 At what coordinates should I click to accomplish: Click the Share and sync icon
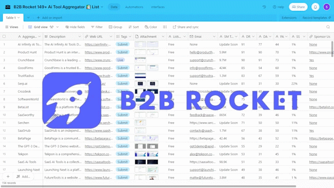tap(174, 27)
